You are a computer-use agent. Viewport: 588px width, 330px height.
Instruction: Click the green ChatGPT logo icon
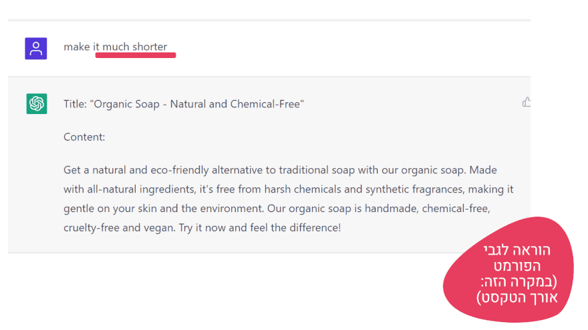coord(36,104)
